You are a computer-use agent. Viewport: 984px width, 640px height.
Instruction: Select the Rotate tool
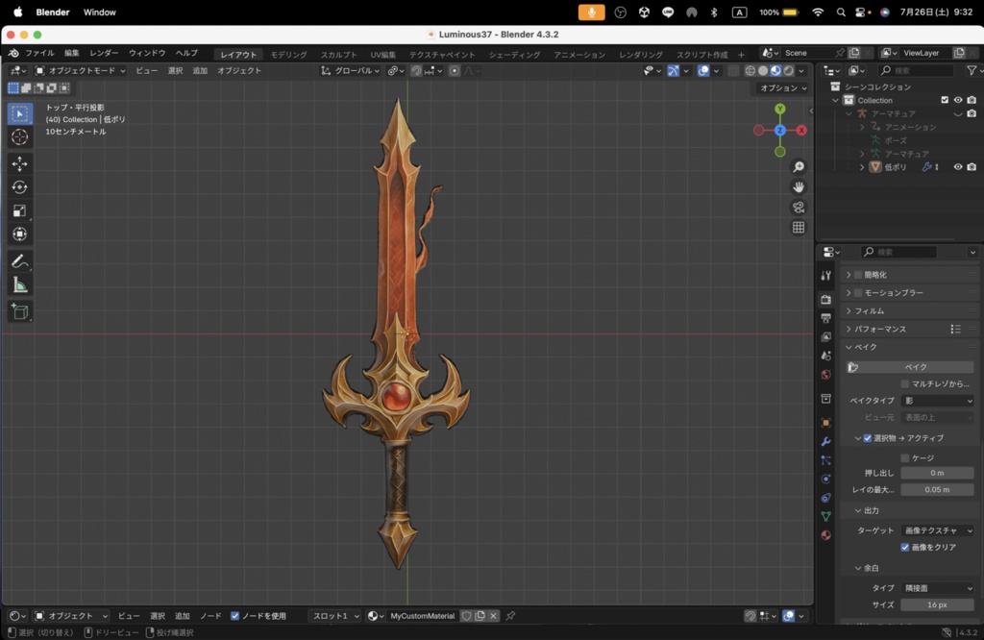pyautogui.click(x=19, y=187)
